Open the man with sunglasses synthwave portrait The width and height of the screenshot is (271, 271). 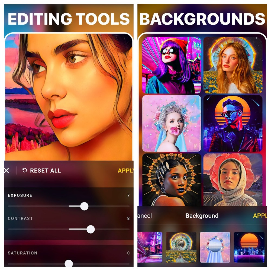pyautogui.click(x=233, y=123)
